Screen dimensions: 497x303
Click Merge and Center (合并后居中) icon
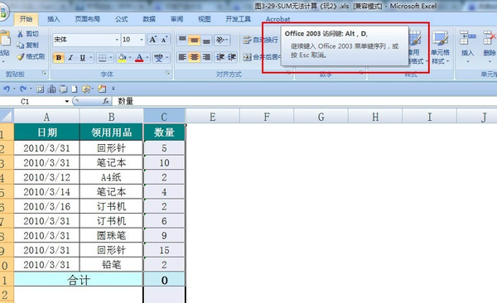(247, 57)
